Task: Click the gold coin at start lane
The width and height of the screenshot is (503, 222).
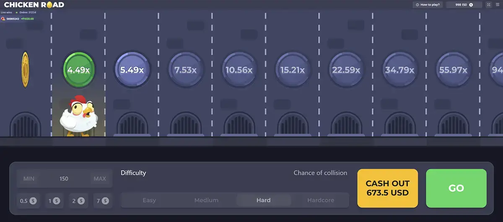Action: click(25, 70)
